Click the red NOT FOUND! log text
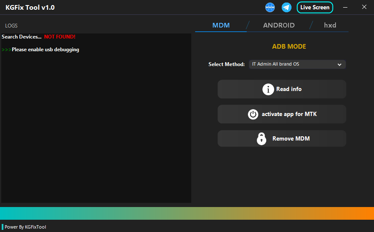 click(x=60, y=37)
